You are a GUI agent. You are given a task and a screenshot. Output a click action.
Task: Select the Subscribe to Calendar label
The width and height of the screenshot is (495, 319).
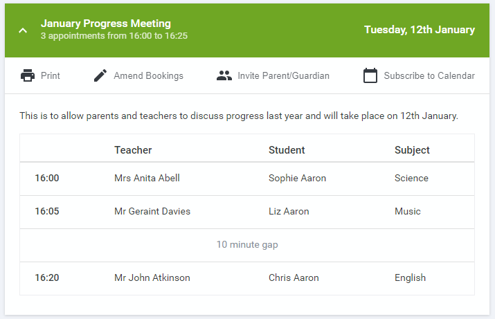click(x=429, y=75)
